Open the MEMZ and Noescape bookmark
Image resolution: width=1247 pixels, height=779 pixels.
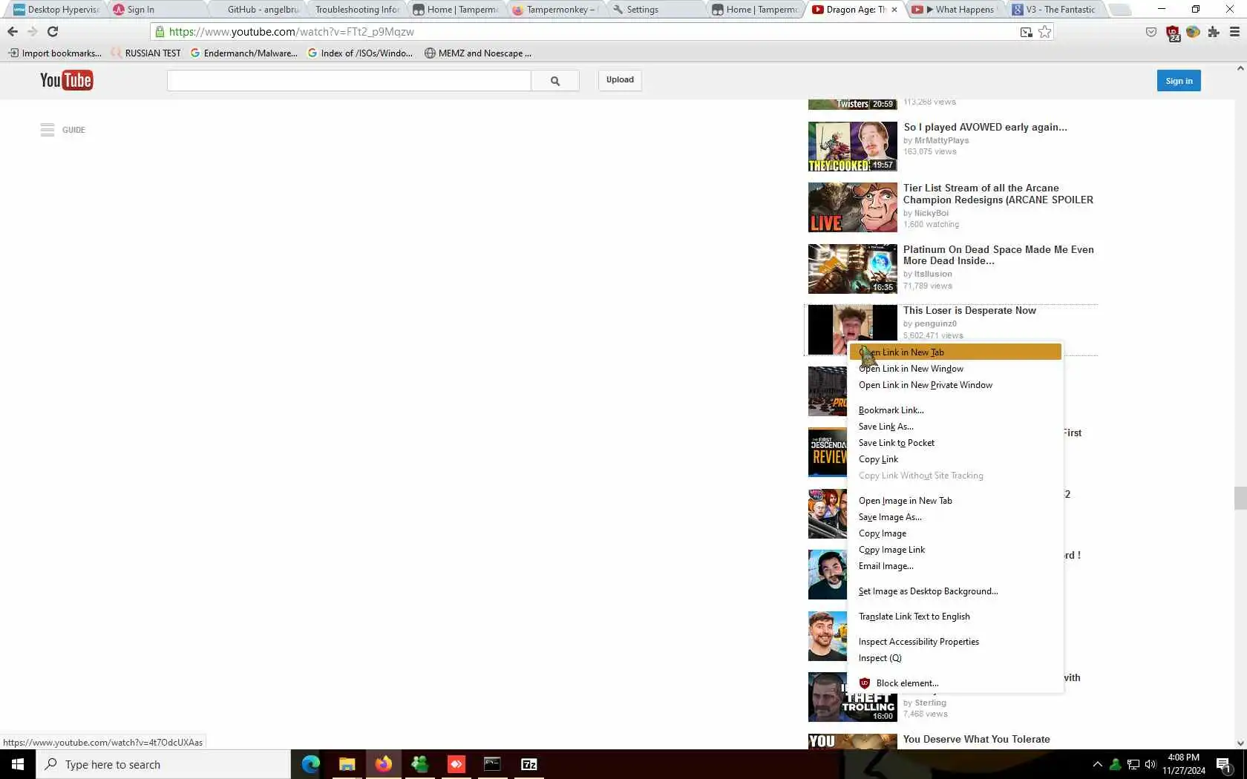click(x=478, y=53)
